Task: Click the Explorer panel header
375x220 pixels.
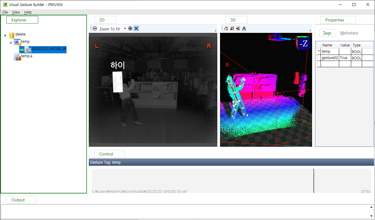Action: [22, 20]
